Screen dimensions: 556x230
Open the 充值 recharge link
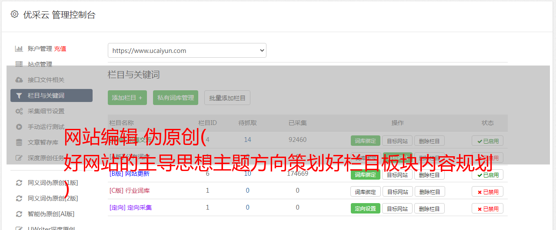60,49
